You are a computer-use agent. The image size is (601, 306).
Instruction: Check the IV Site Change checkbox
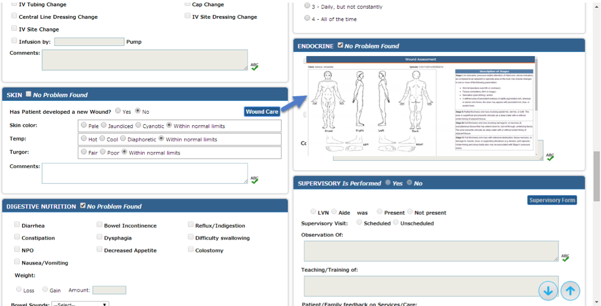[x=14, y=28]
